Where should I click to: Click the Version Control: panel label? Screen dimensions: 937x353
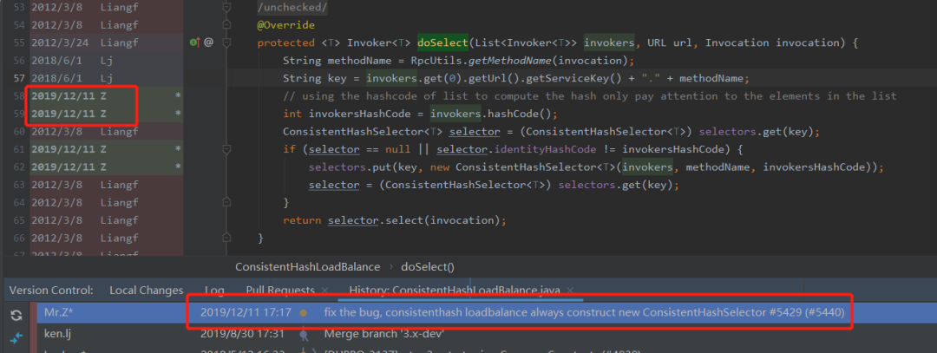point(51,291)
